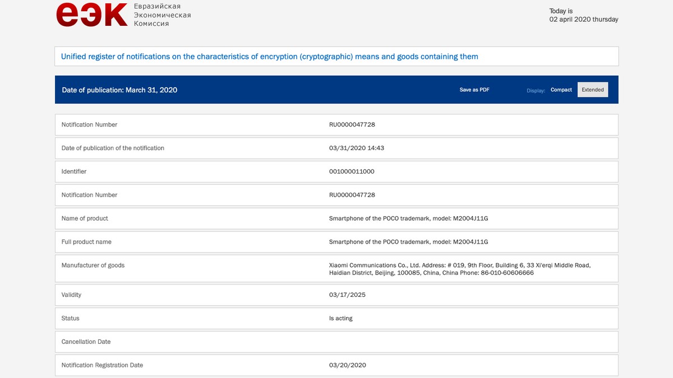Screen dimensions: 673x378
Task: Keep display mode on Extended
Action: [x=593, y=89]
